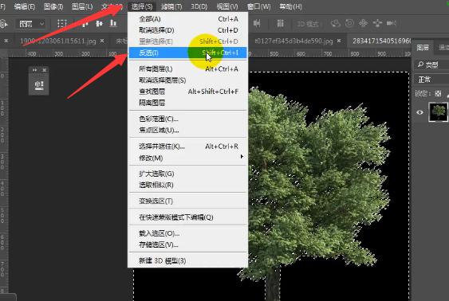Viewport: 449px width, 301px height.
Task: Open the 视图(V) menu
Action: pyautogui.click(x=227, y=6)
